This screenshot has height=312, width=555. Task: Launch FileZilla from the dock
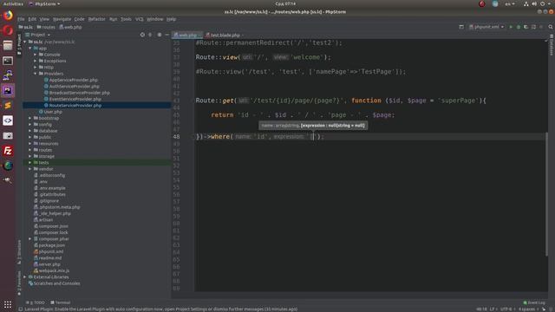point(8,151)
